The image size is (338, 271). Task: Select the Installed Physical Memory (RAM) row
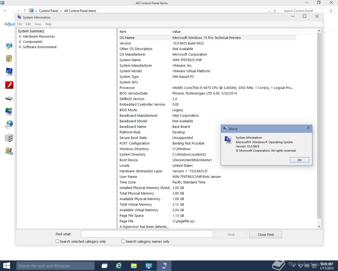pos(207,188)
